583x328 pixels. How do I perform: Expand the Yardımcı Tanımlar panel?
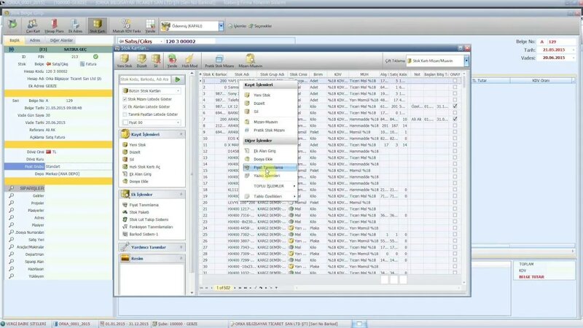point(181,247)
